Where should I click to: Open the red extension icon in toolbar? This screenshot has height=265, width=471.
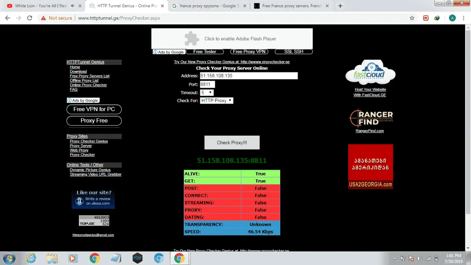click(x=425, y=18)
